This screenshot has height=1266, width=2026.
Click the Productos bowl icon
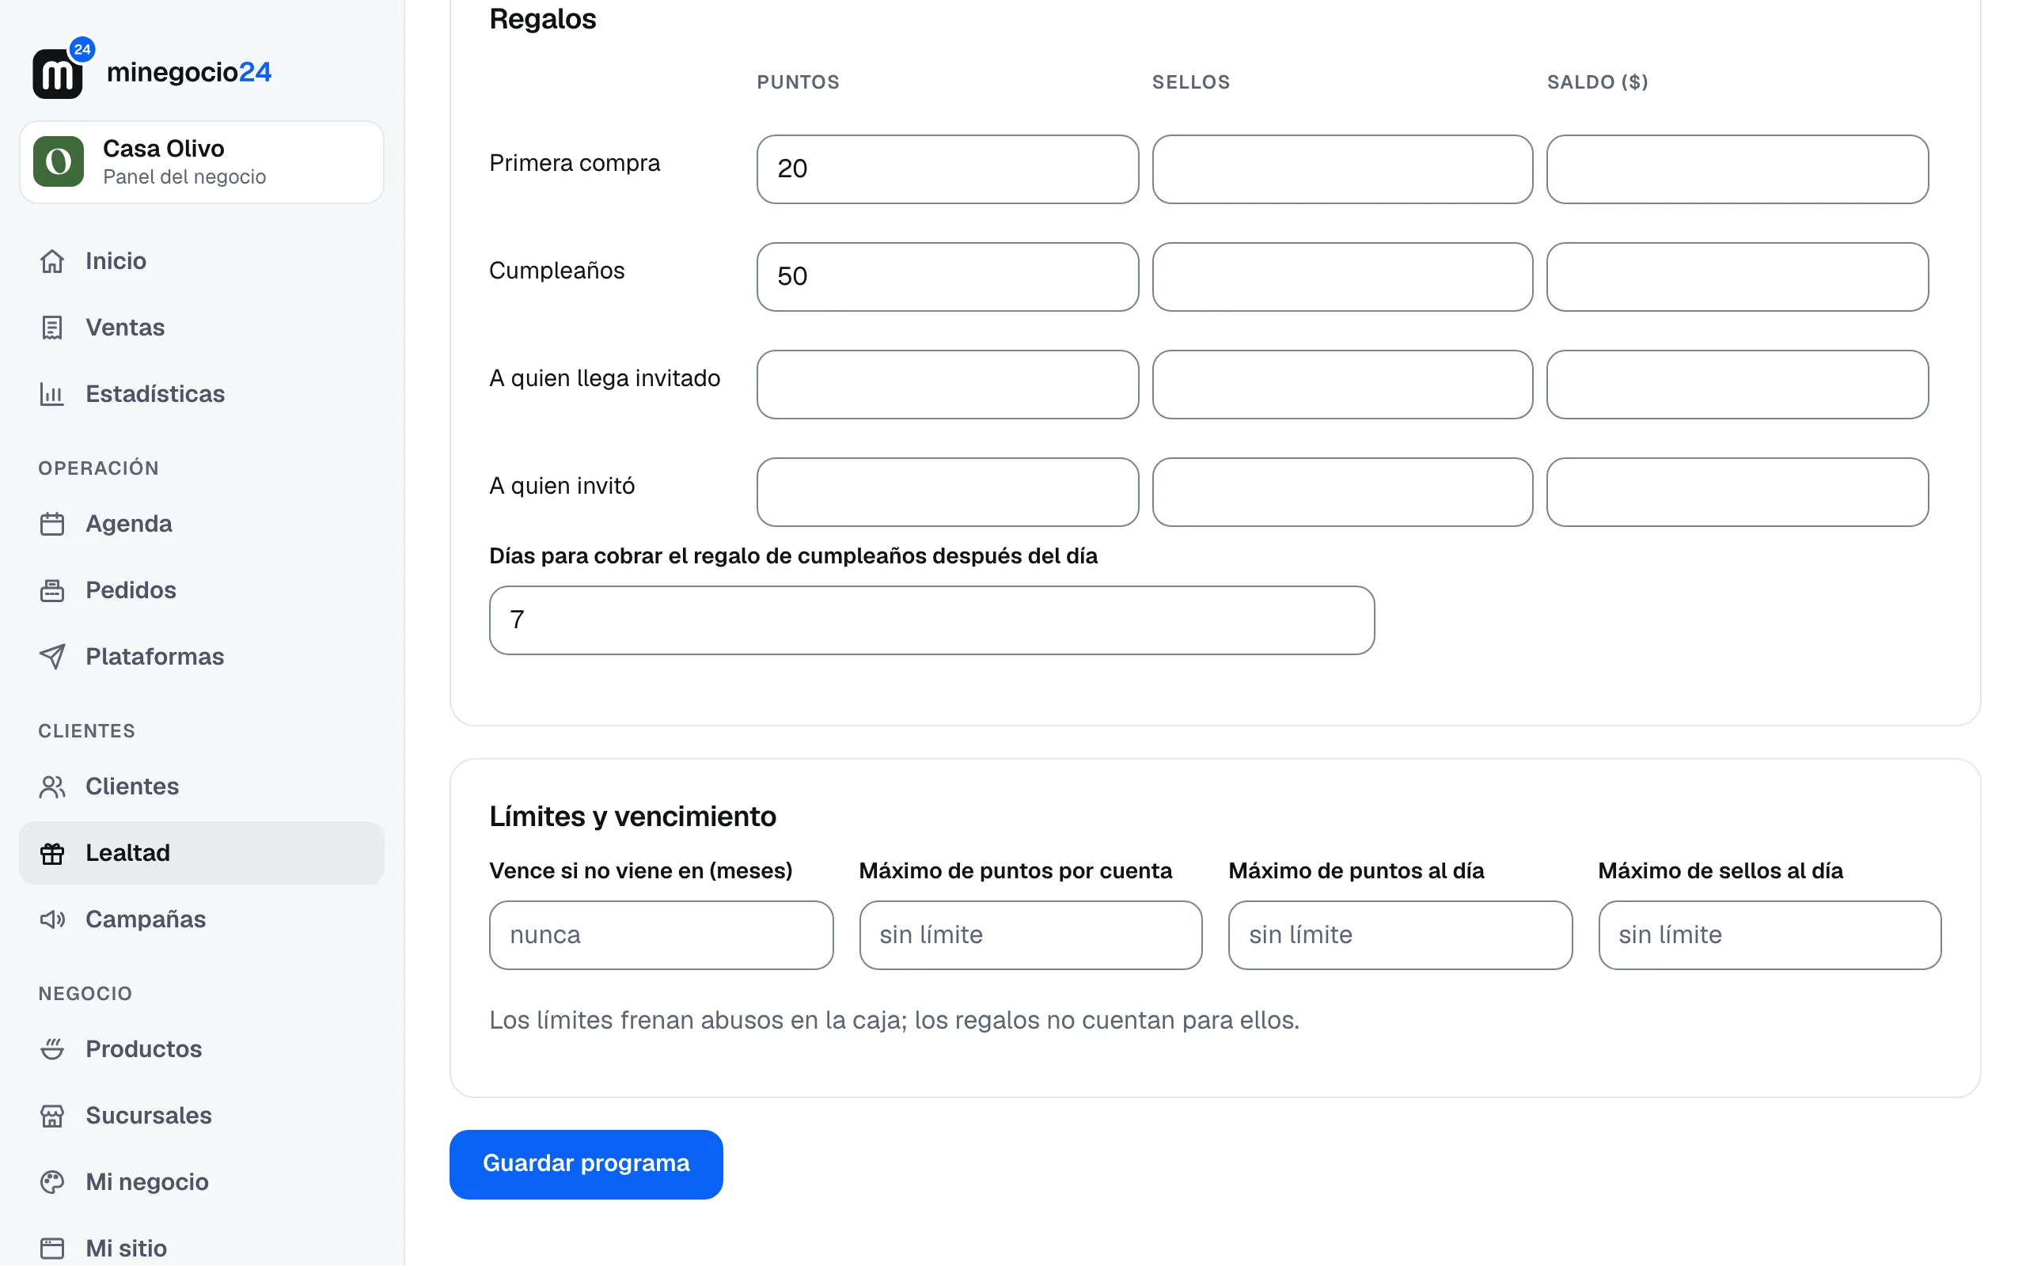52,1049
